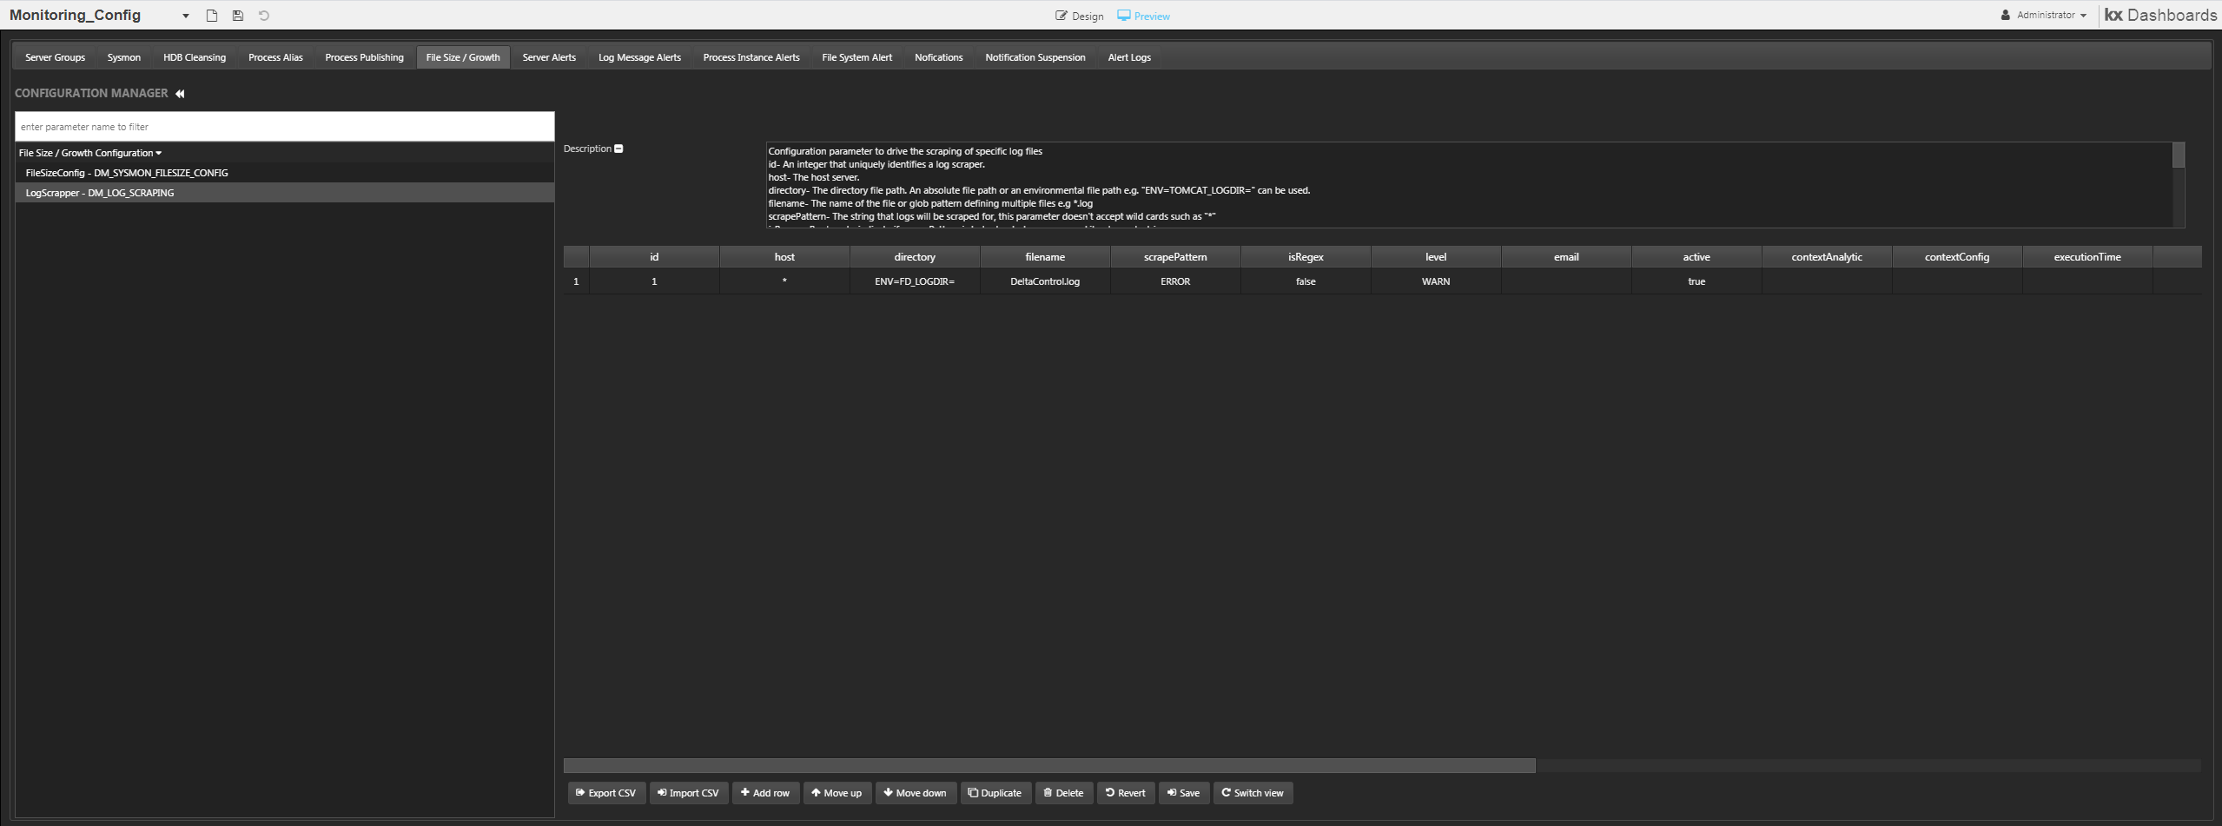Image resolution: width=2222 pixels, height=826 pixels.
Task: Click the Add row button
Action: [765, 793]
